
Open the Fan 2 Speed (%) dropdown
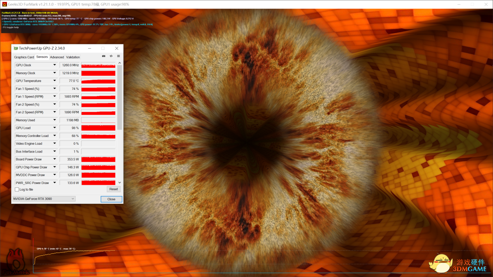click(x=55, y=104)
